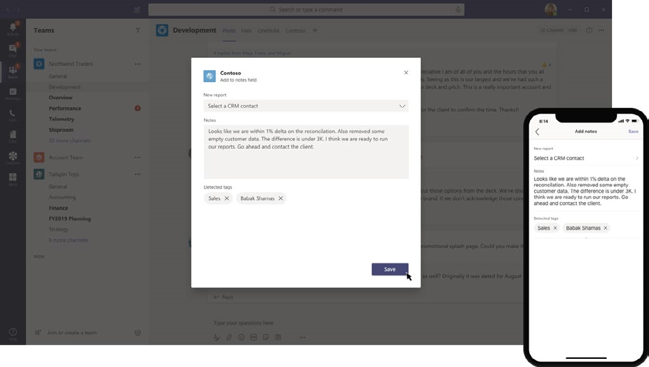Open the Performance channel
Image resolution: width=649 pixels, height=367 pixels.
point(65,108)
